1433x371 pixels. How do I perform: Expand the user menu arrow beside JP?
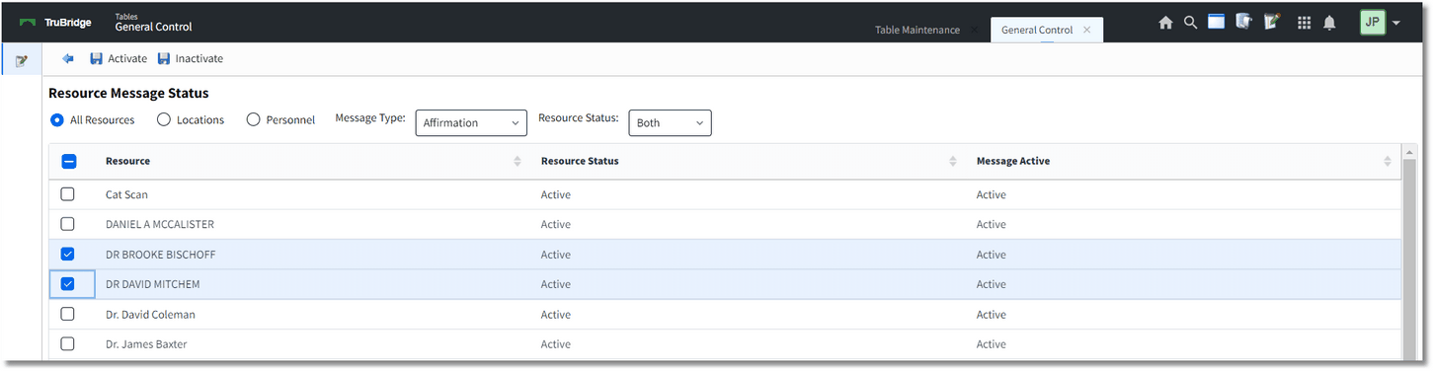[x=1396, y=23]
